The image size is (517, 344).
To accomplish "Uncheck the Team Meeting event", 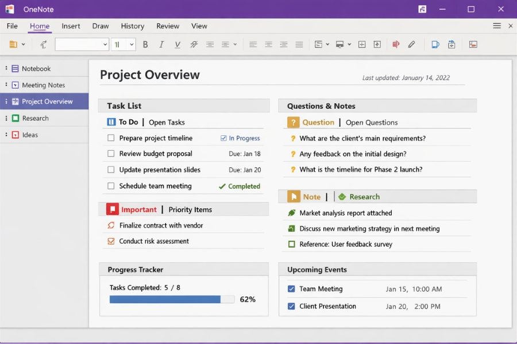I will pos(291,289).
